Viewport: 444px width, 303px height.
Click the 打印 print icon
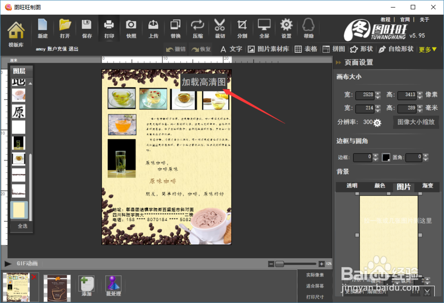pyautogui.click(x=109, y=28)
